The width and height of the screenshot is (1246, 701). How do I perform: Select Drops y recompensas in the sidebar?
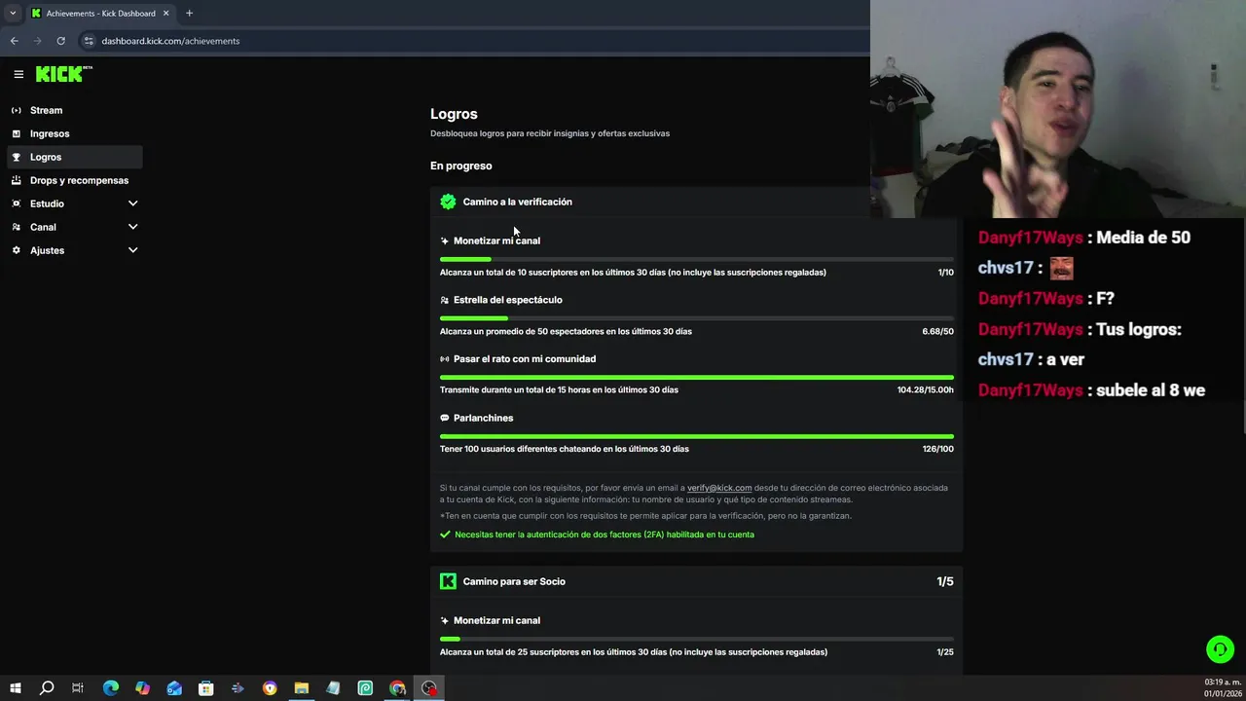pos(74,180)
